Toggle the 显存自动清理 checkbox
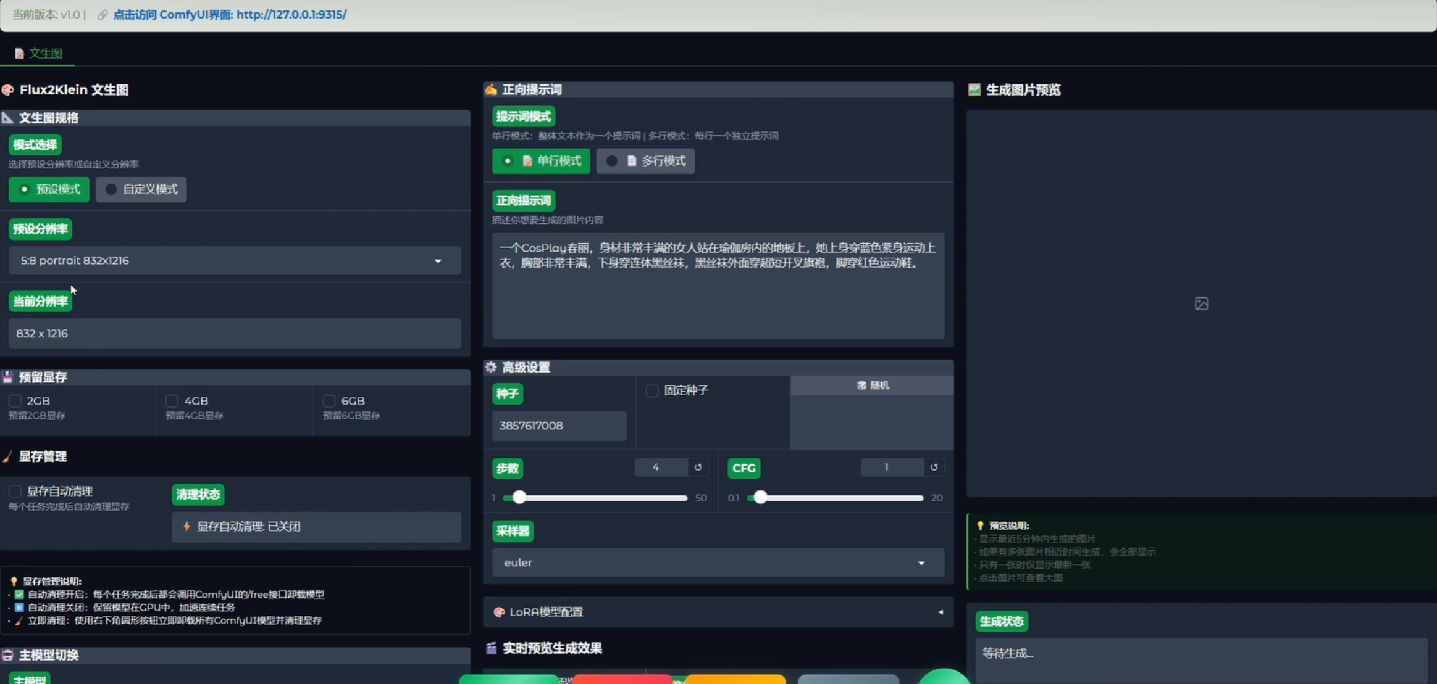This screenshot has width=1437, height=684. point(15,491)
